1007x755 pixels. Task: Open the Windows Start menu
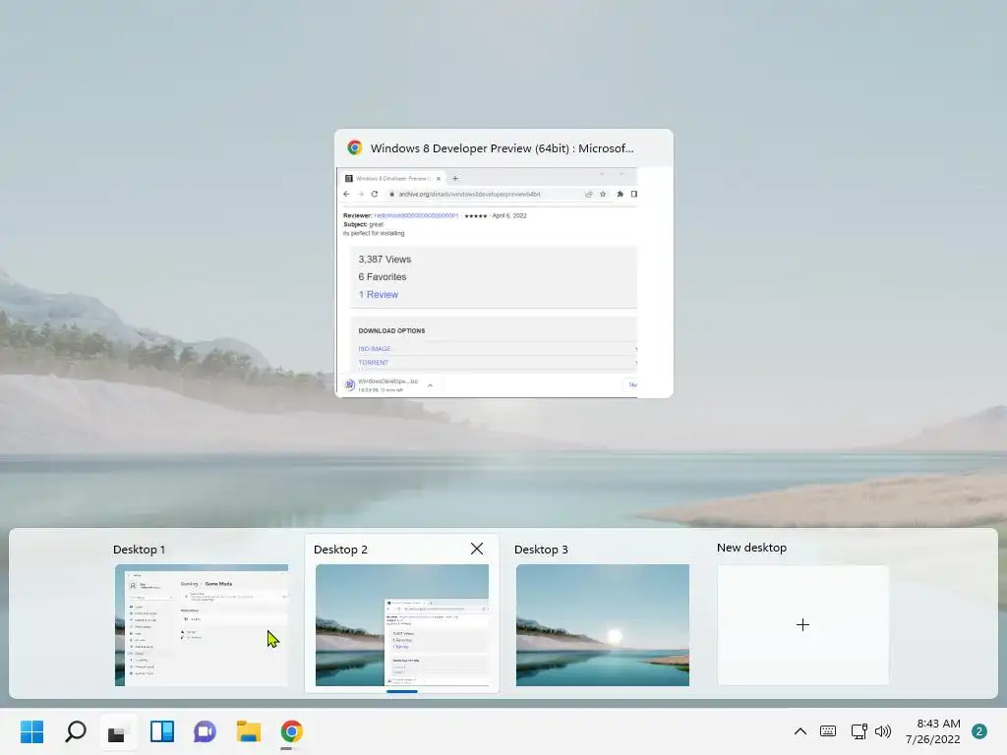point(31,731)
